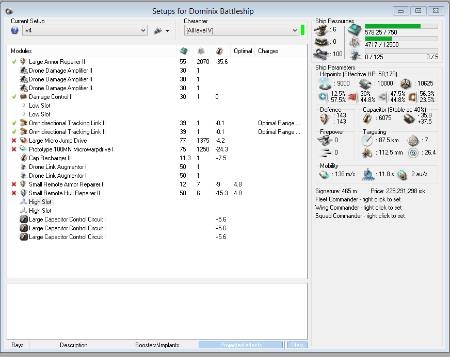Image resolution: width=450 pixels, height=357 pixels.
Task: Open the Projected effects tab
Action: tap(241, 345)
